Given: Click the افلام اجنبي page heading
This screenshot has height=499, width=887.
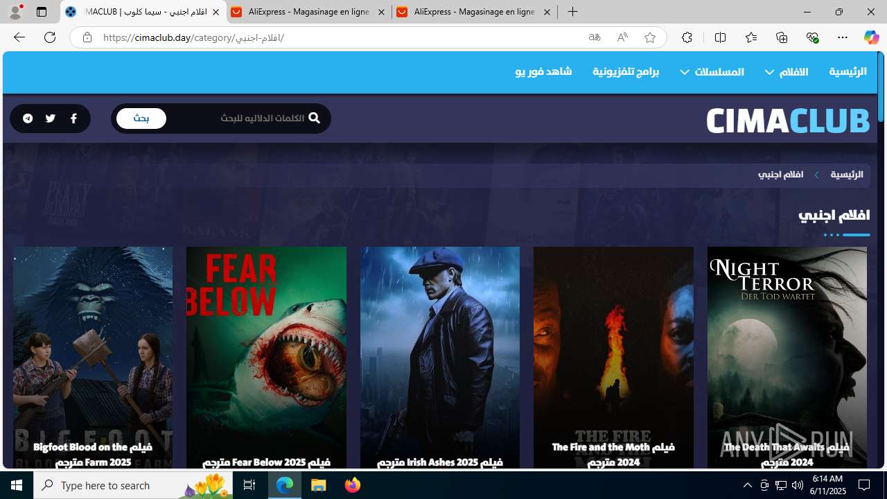Looking at the screenshot, I should tap(834, 215).
